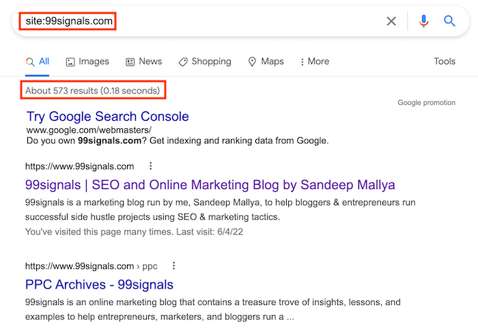Open the Shopping results tab

tap(205, 61)
